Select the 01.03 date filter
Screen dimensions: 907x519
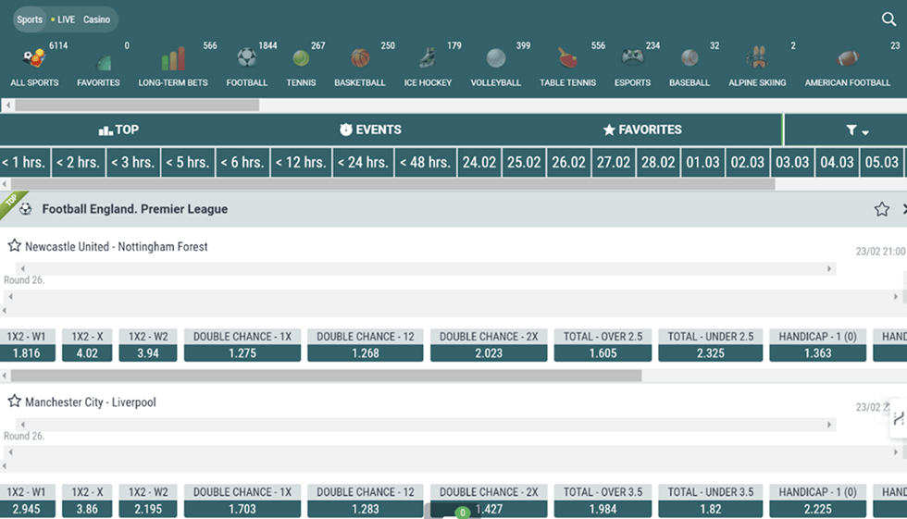[x=702, y=163]
